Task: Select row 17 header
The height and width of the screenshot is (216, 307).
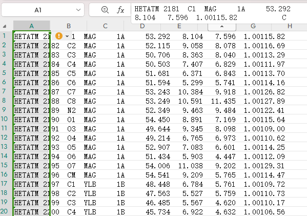Action: 4,184
